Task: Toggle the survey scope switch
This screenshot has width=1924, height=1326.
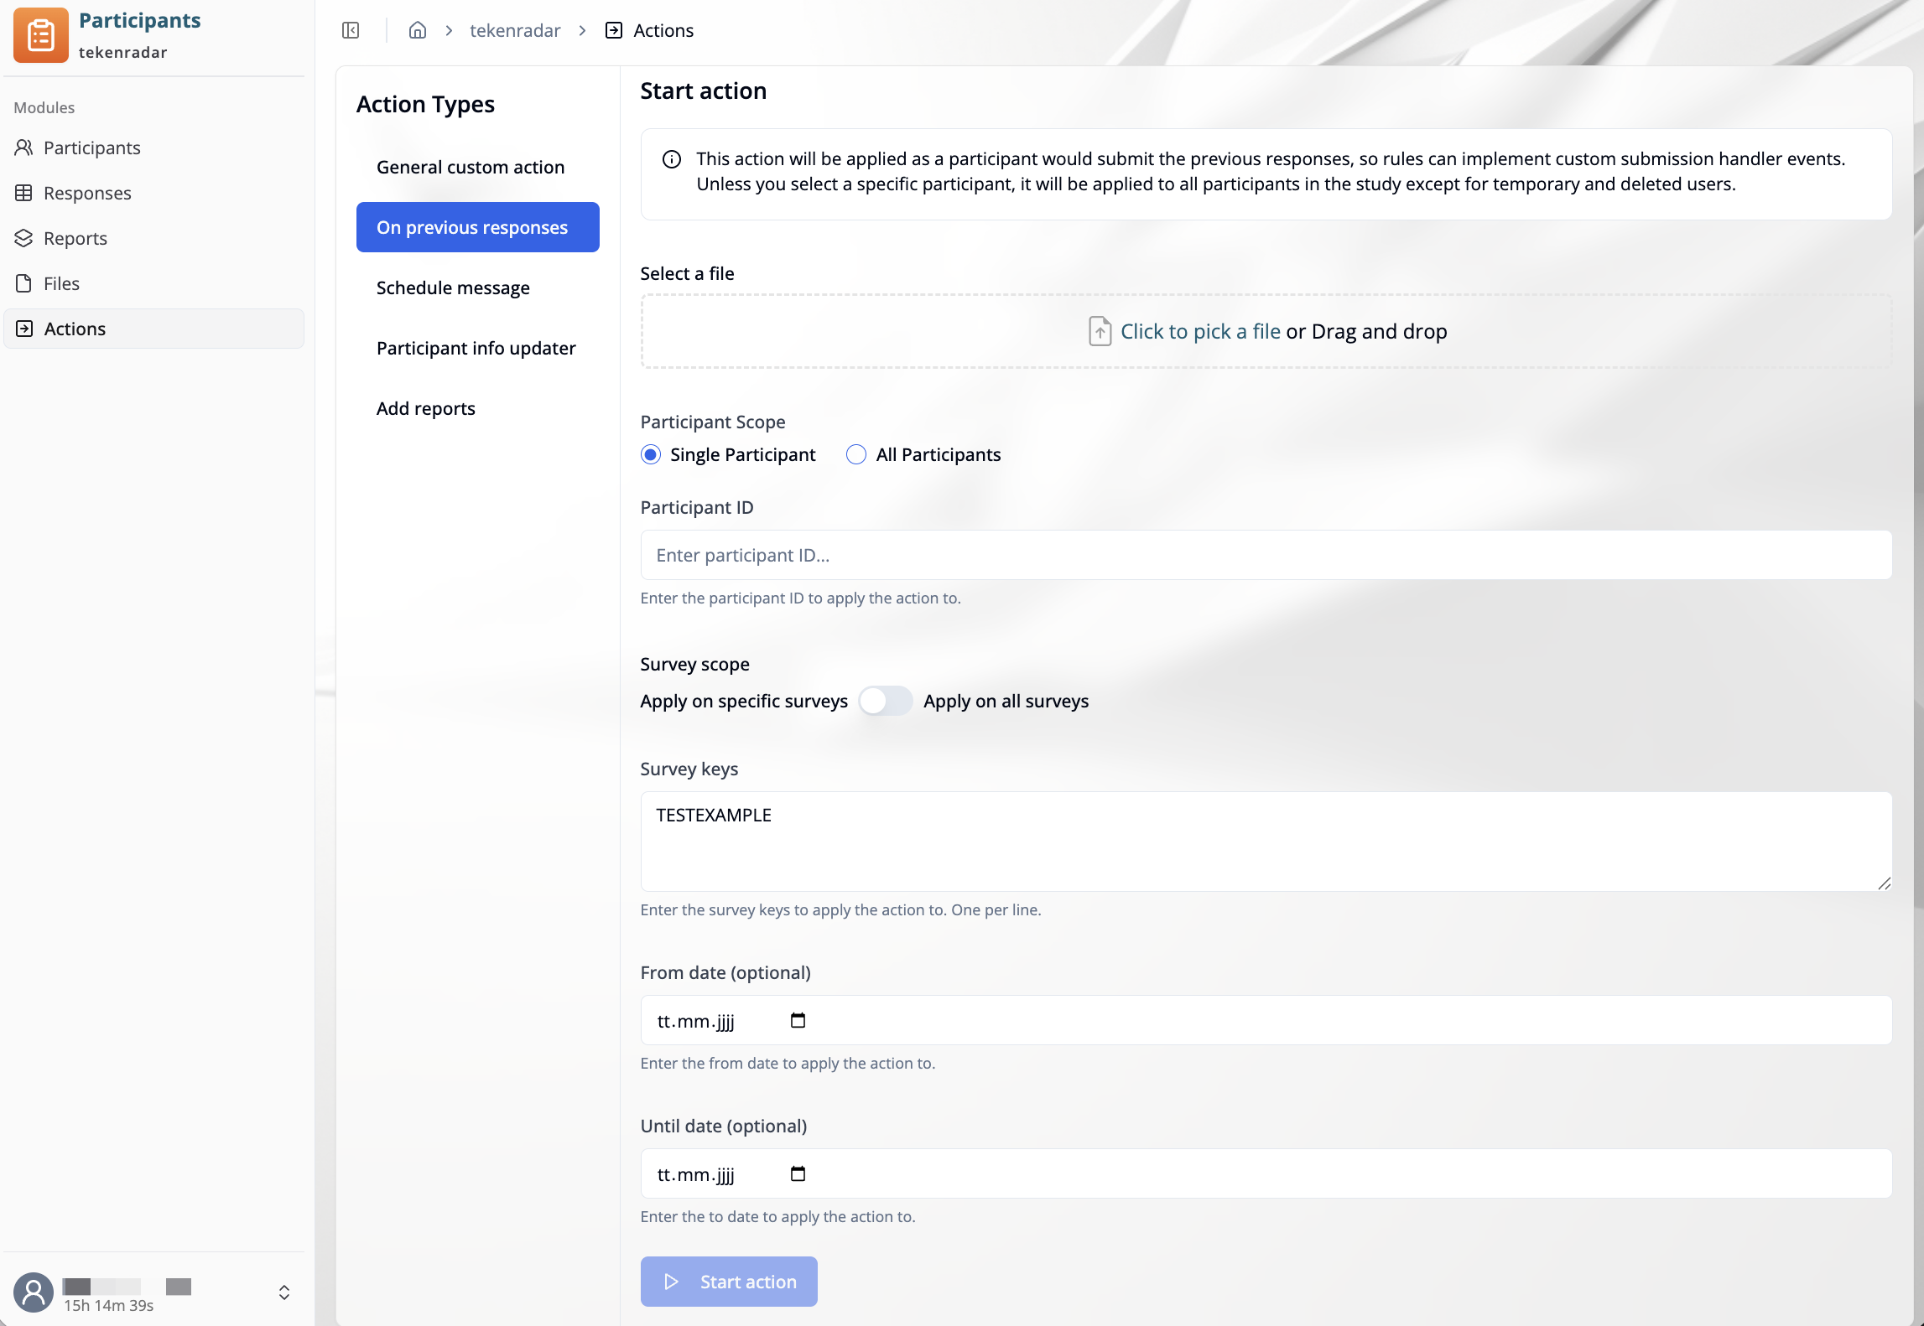Action: [x=885, y=701]
